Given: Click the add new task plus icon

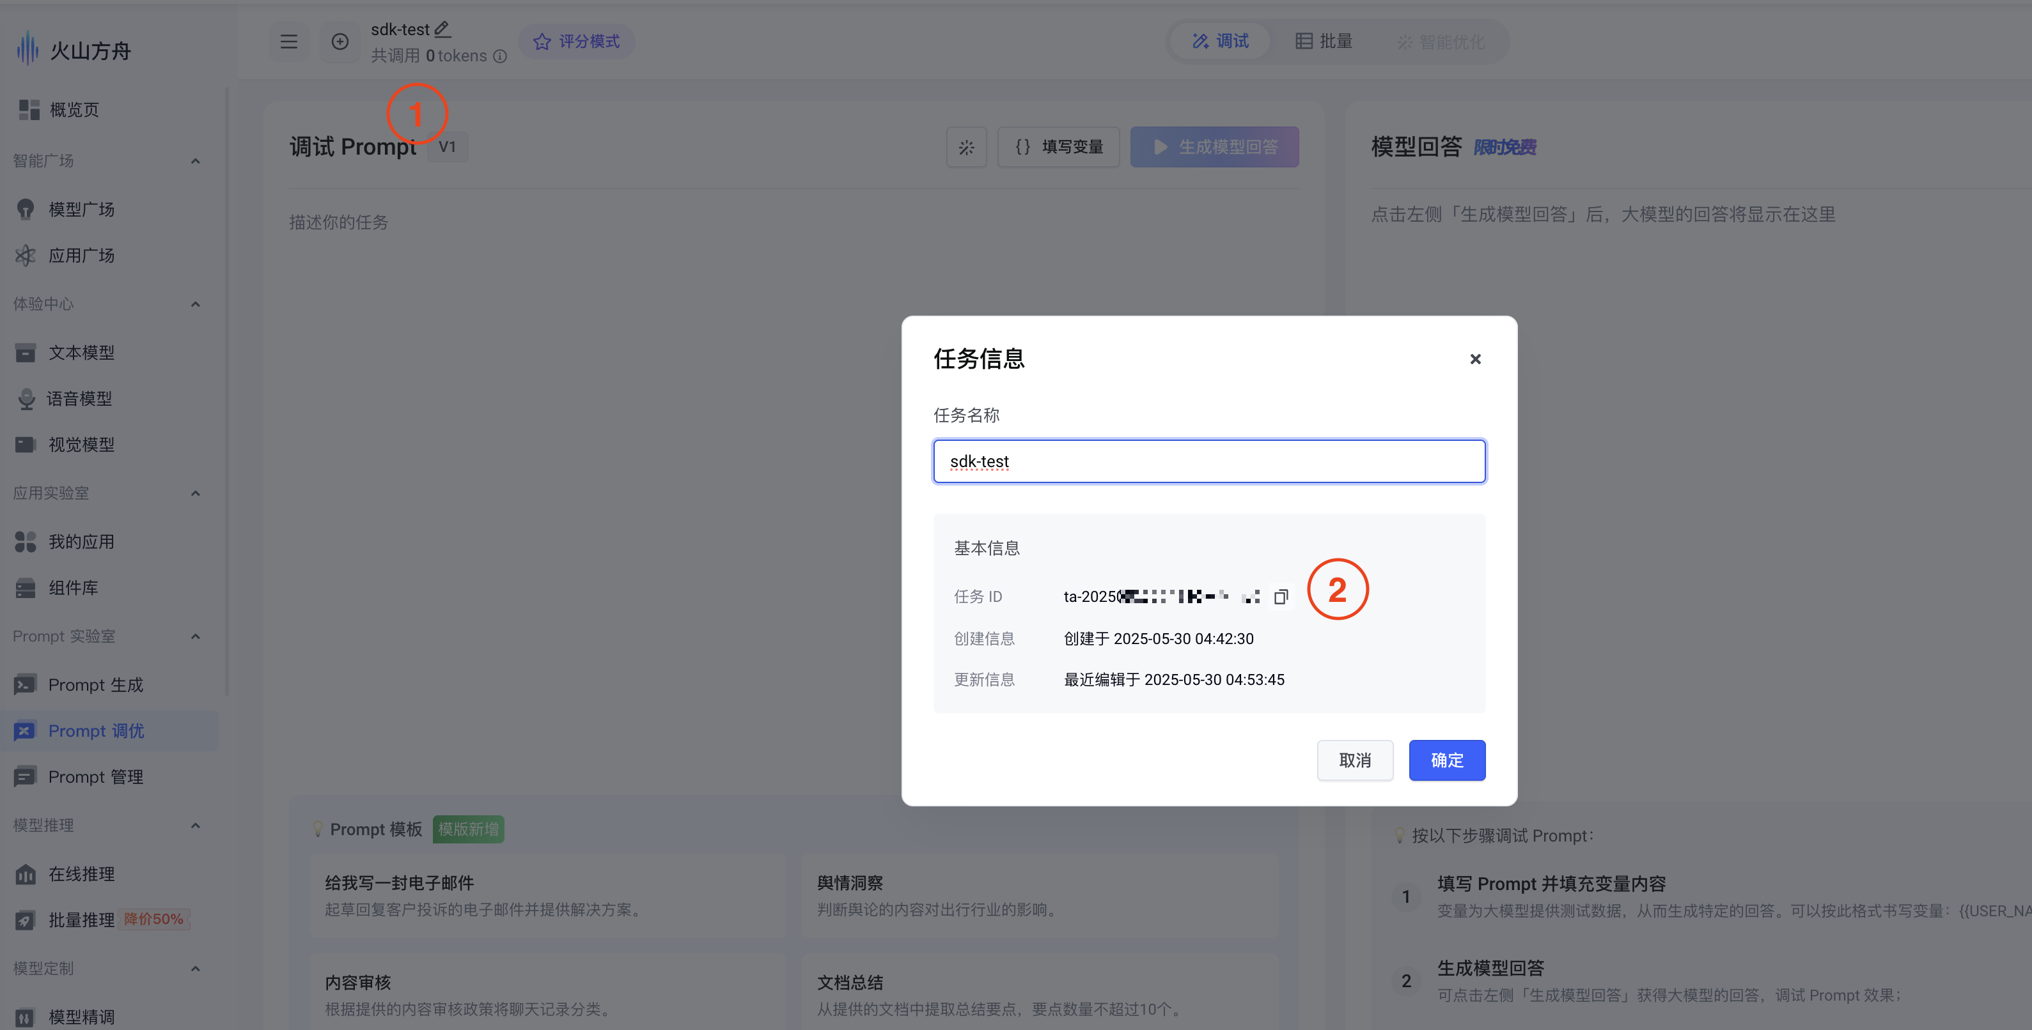Looking at the screenshot, I should pyautogui.click(x=340, y=42).
